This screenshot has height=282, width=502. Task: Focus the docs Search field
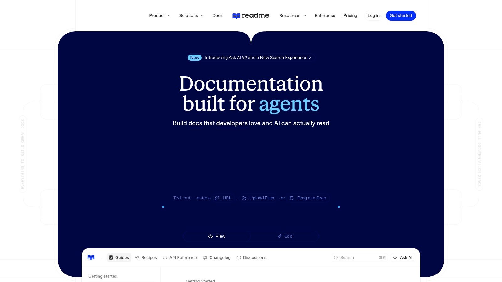point(360,258)
